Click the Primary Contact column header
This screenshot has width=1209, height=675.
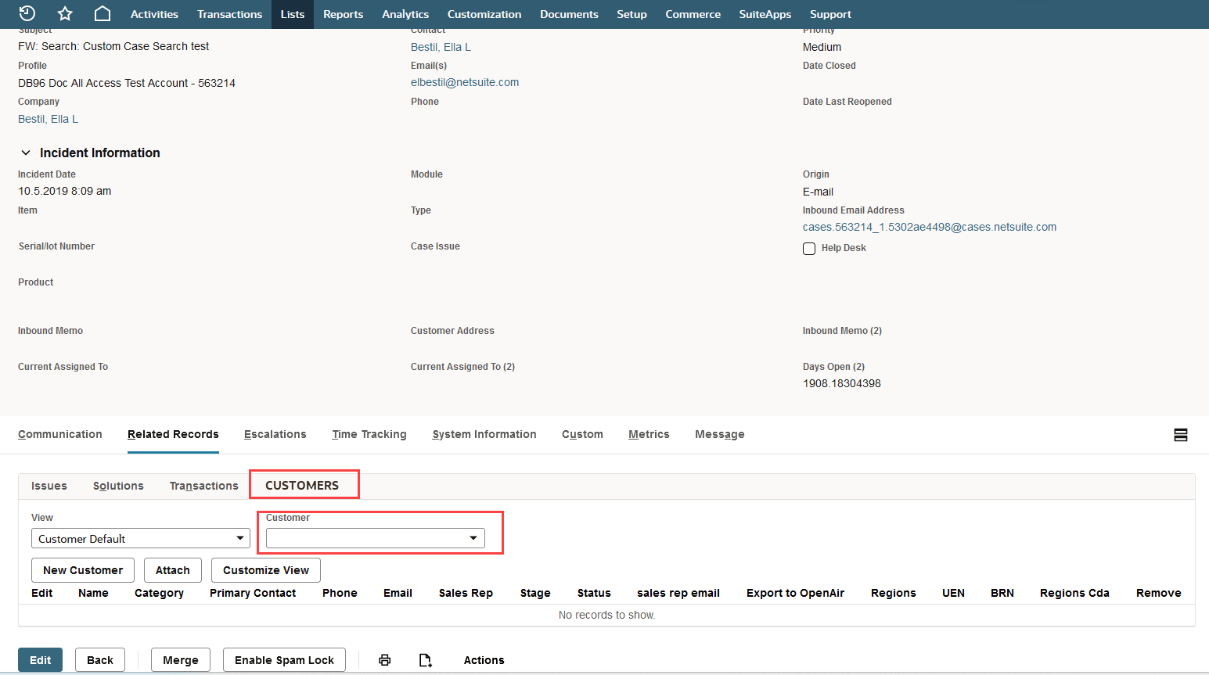(x=253, y=593)
